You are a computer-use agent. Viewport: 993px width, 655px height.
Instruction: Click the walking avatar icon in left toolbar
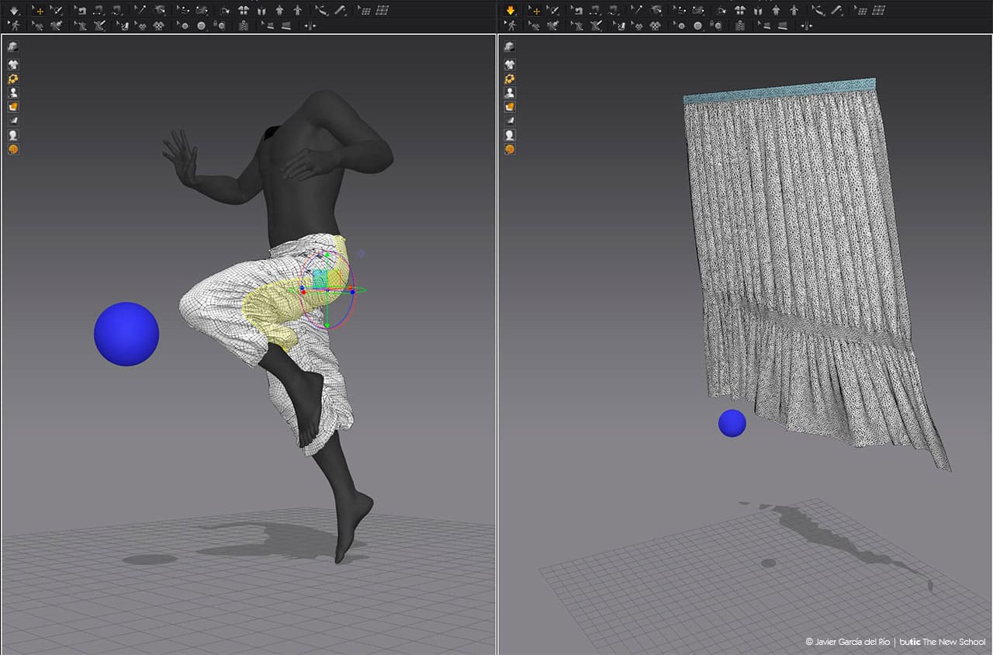14,26
